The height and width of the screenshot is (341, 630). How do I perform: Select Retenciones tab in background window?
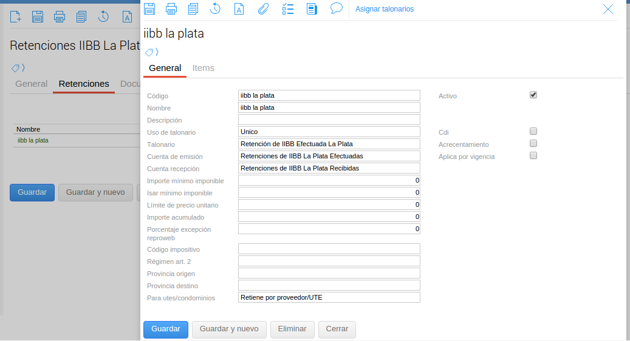(84, 84)
